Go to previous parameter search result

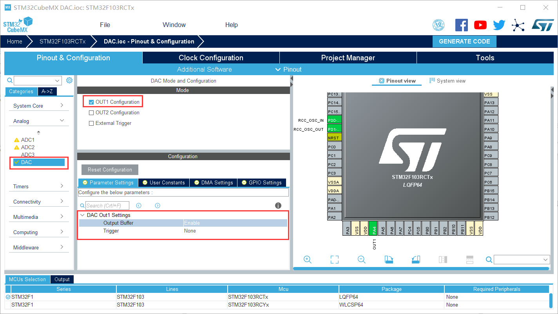pyautogui.click(x=139, y=206)
